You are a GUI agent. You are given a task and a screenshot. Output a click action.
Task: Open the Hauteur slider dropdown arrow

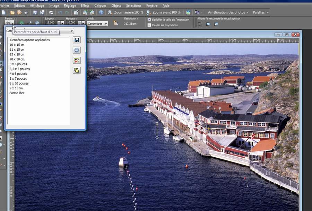tap(83, 23)
